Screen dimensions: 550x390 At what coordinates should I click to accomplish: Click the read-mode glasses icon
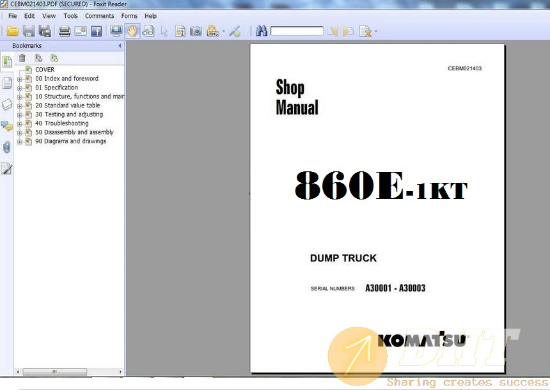(148, 31)
